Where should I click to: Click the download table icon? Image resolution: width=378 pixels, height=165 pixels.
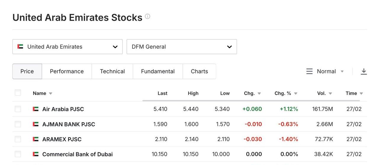point(364,71)
